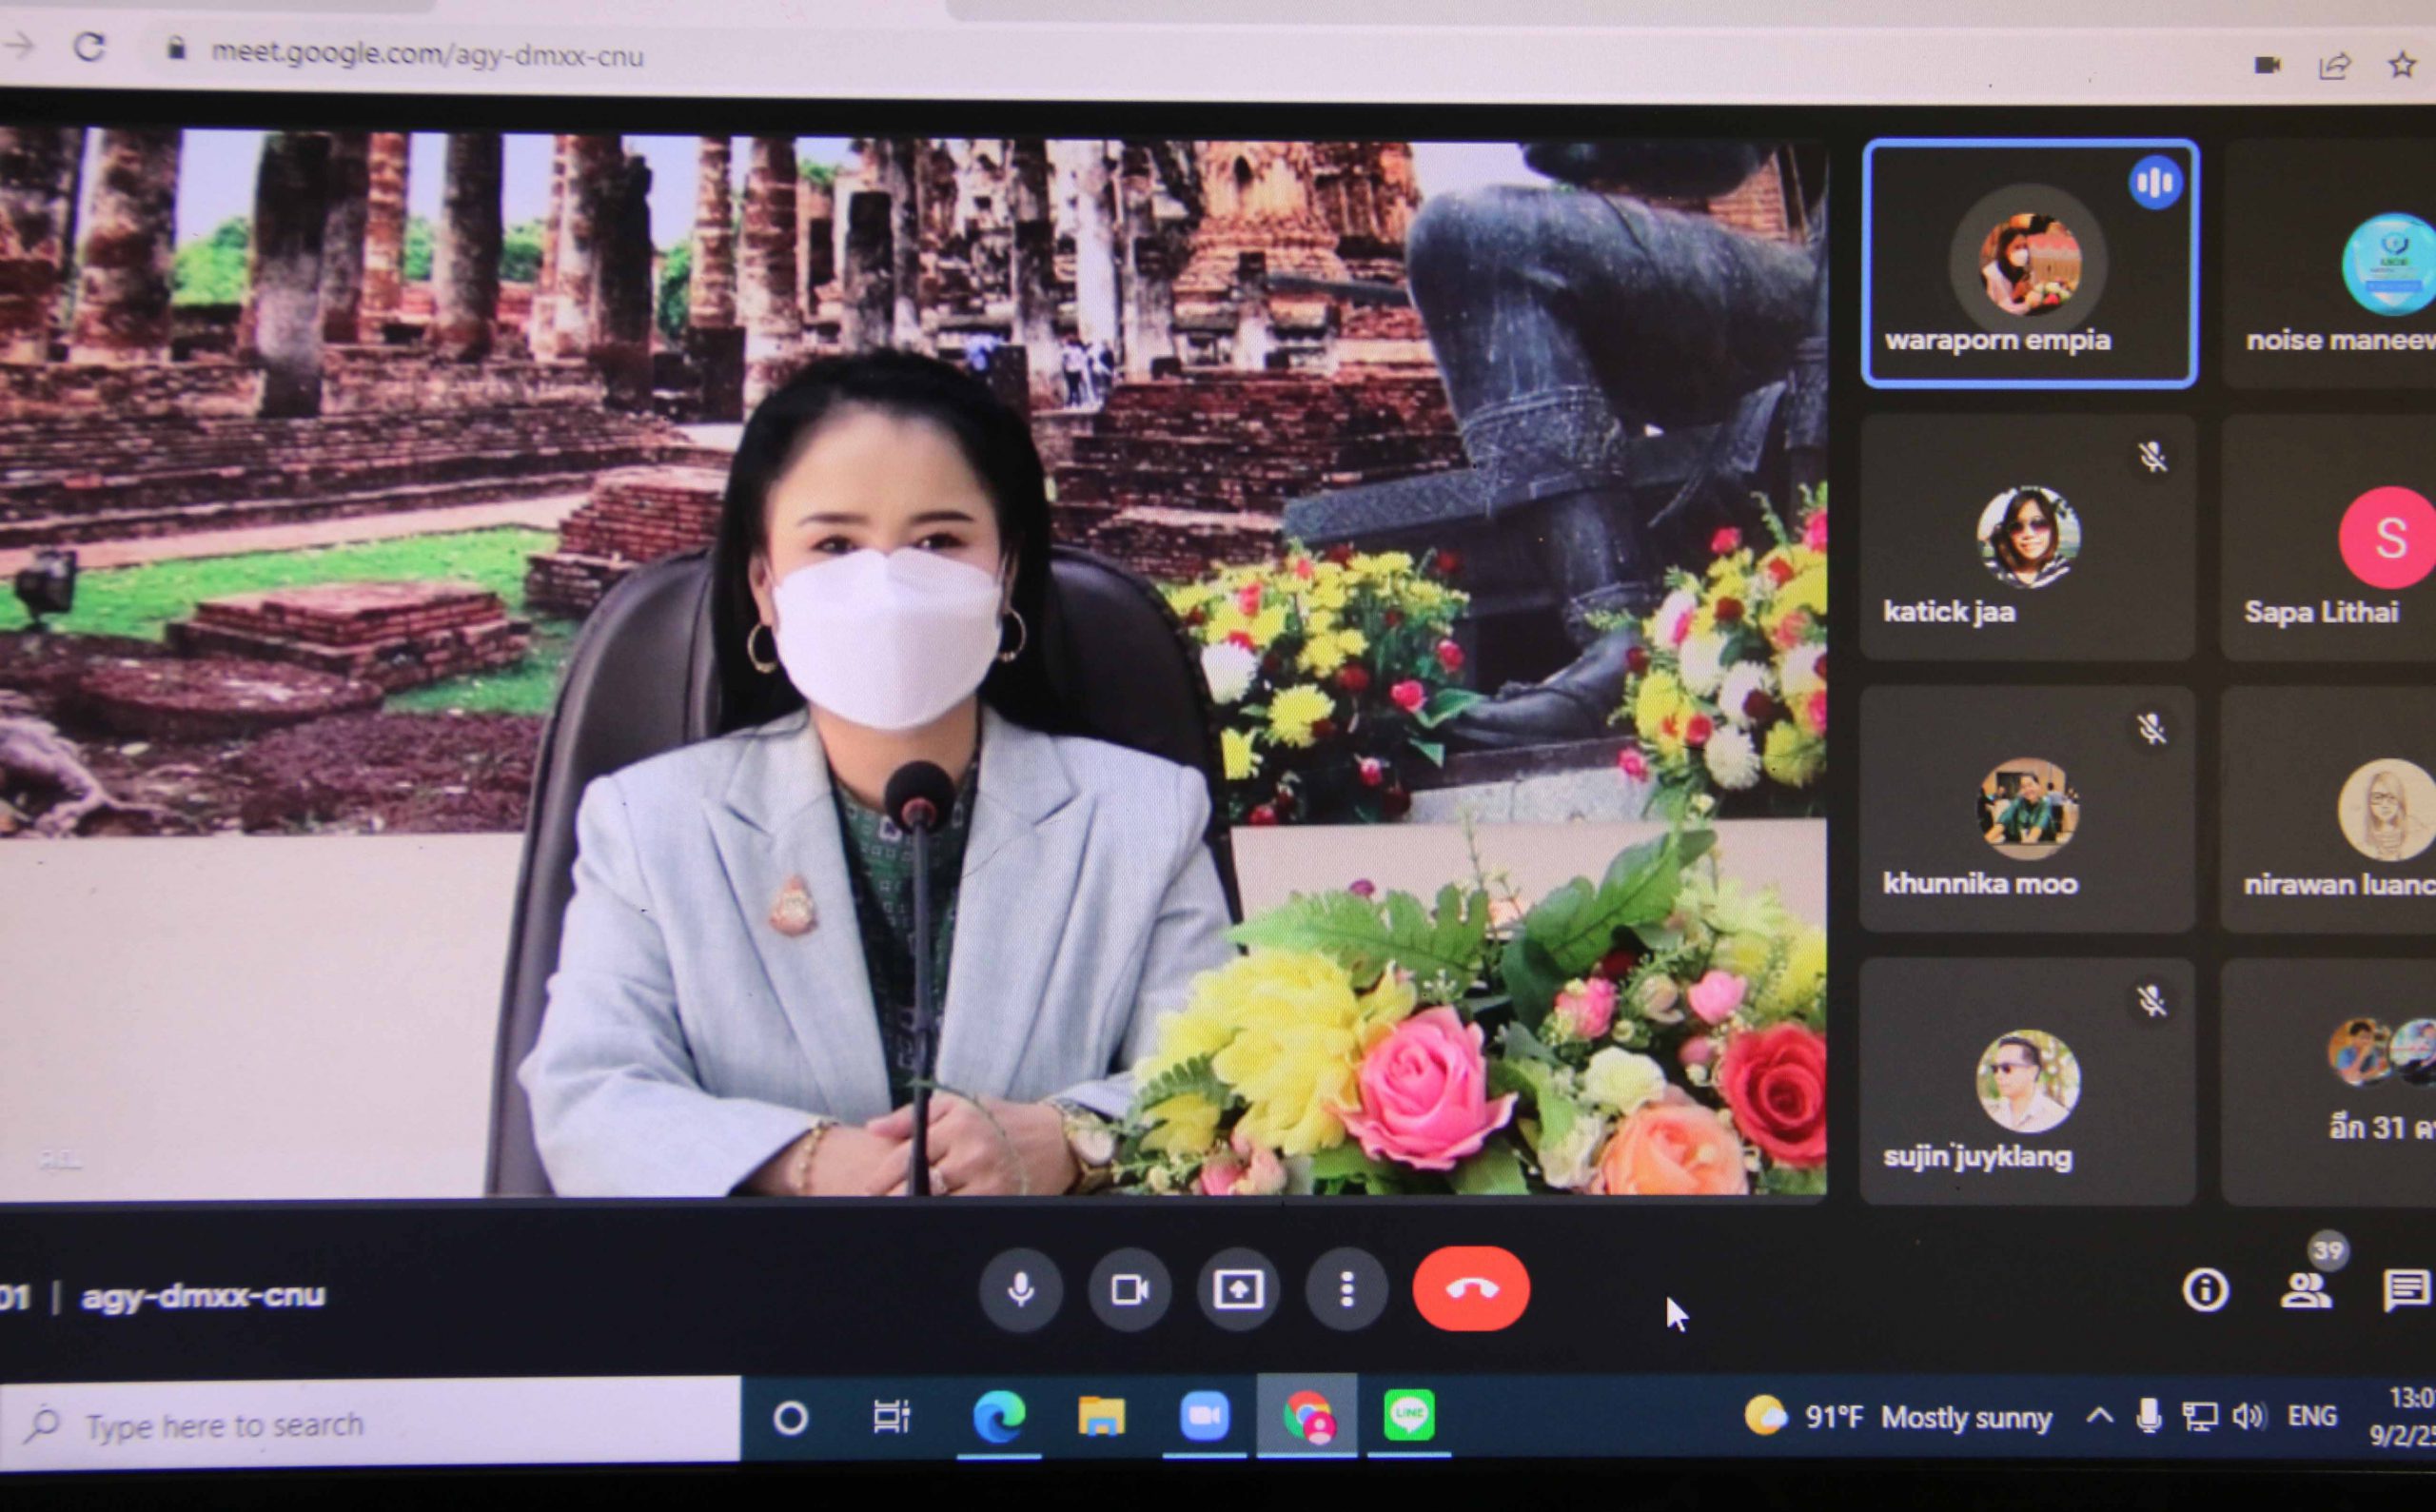Click the reload page button
This screenshot has width=2436, height=1512.
pos(90,46)
